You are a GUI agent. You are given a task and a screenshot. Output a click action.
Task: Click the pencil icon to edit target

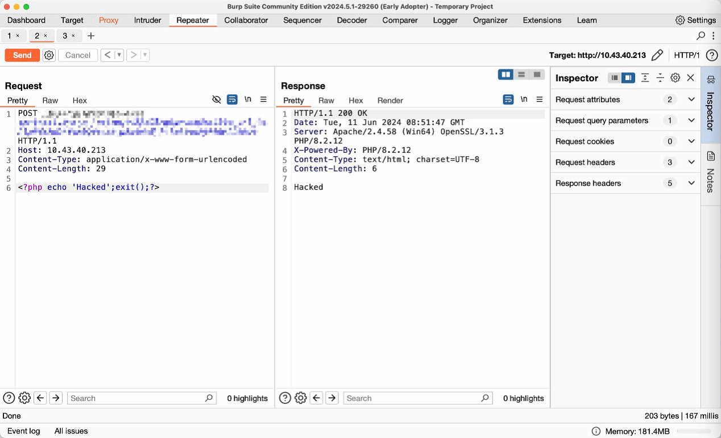click(657, 55)
